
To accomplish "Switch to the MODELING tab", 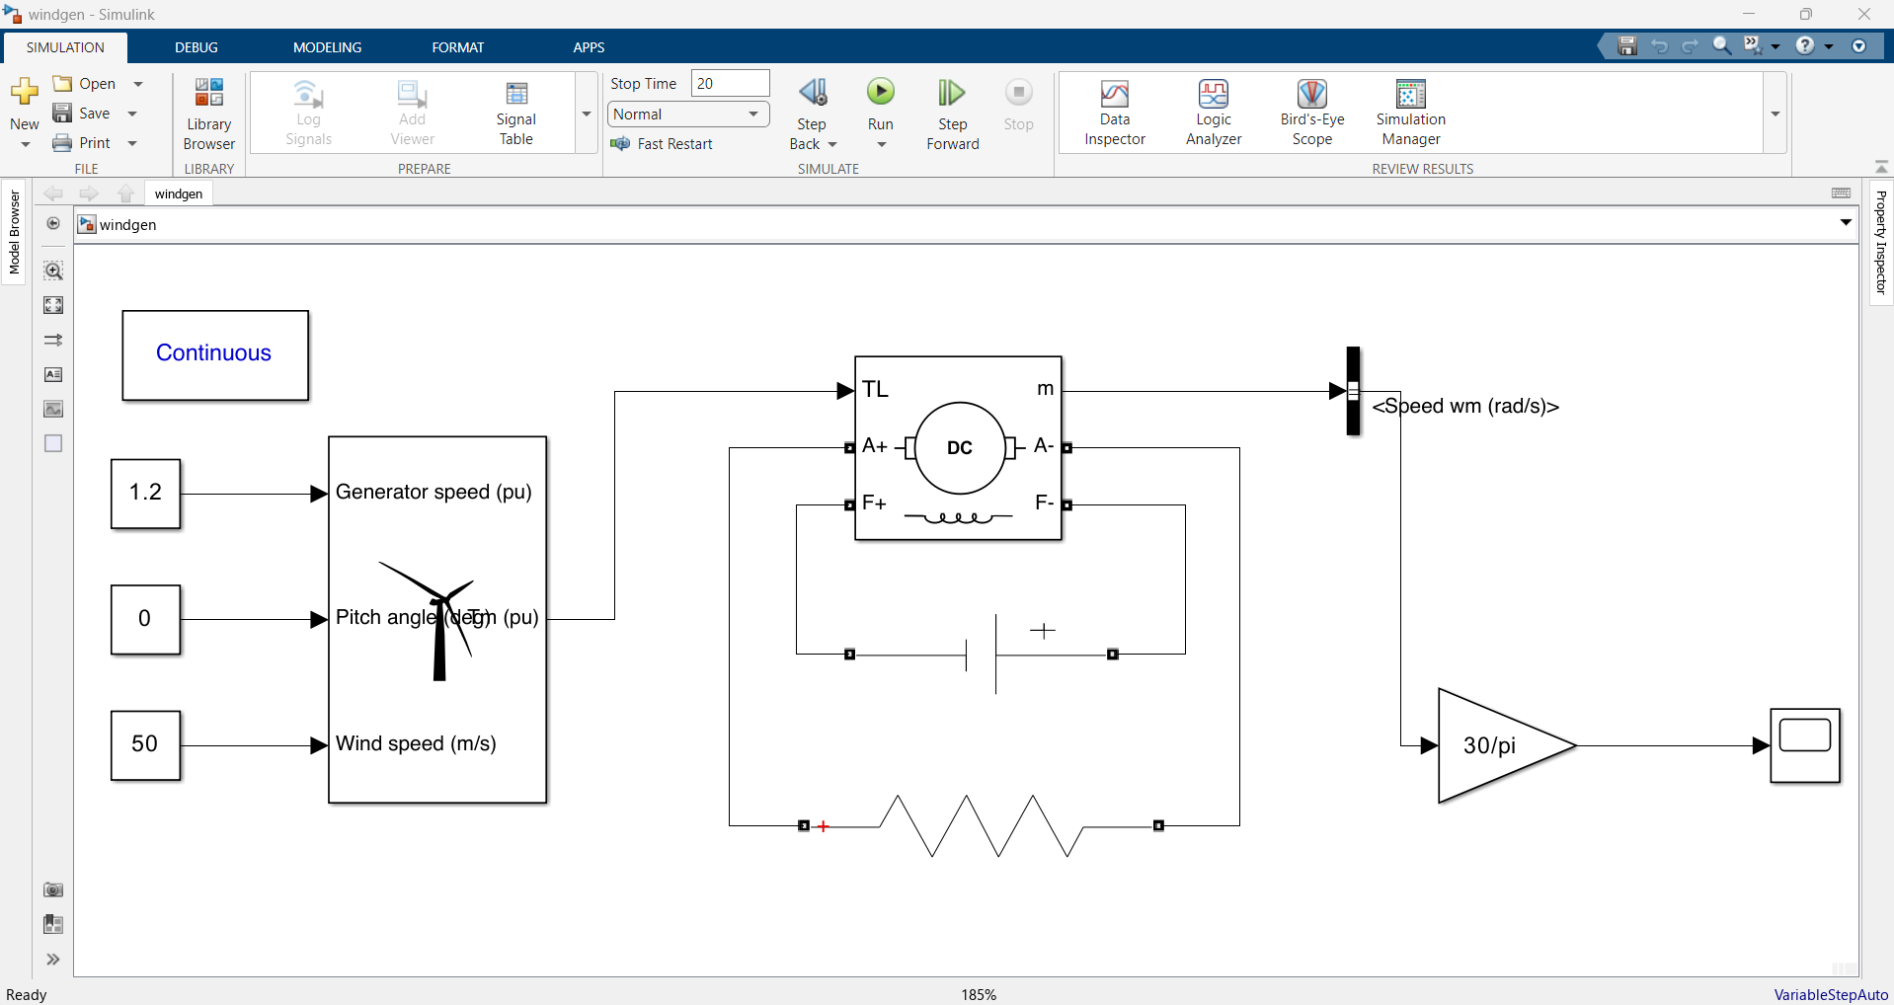I will (x=327, y=47).
